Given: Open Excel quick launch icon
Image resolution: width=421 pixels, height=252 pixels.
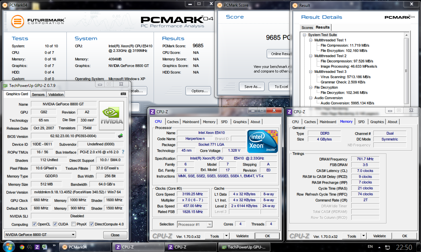Looking at the screenshot, I should (x=45, y=247).
